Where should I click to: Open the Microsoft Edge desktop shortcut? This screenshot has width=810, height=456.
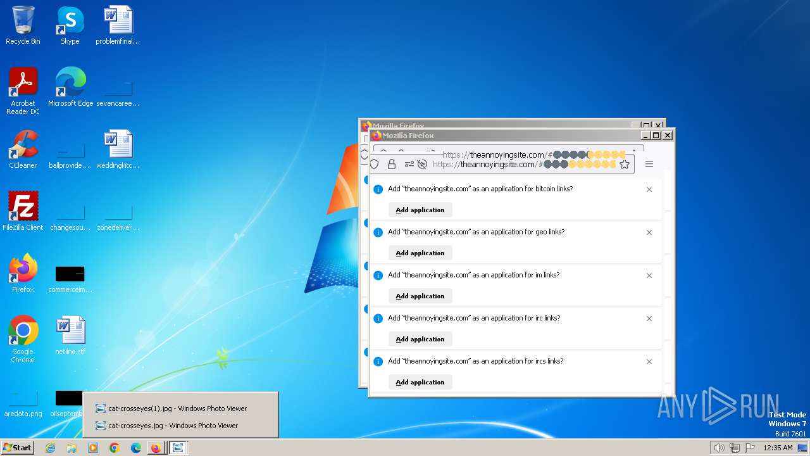point(70,87)
